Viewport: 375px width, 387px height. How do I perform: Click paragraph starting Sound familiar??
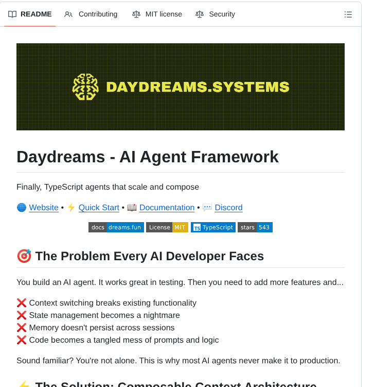178,361
